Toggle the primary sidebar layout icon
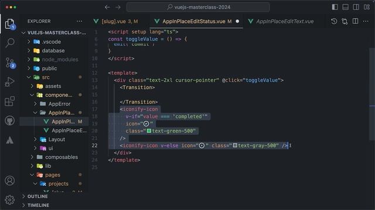The image size is (375, 210). [x=335, y=7]
